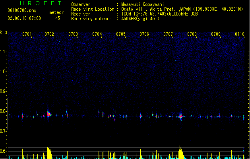Click the 0705 time marker
The height and width of the screenshot is (159, 250).
tap(121, 34)
